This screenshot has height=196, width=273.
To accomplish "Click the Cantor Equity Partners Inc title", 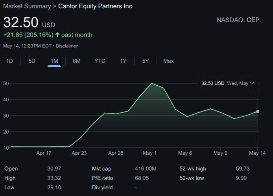I will coord(95,6).
